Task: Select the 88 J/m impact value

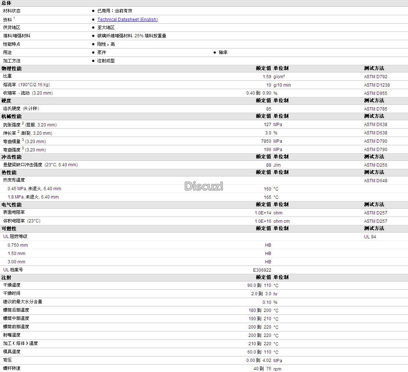Action: point(273,165)
